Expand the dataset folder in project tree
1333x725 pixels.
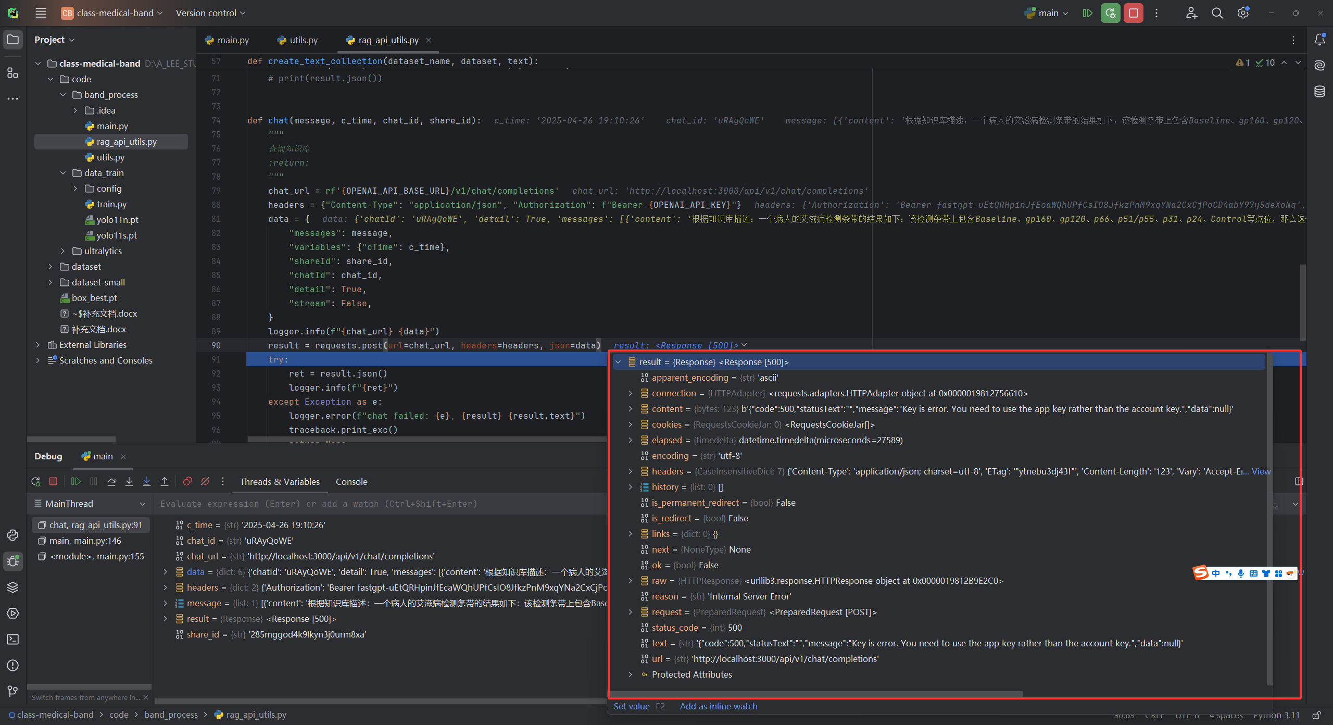click(x=51, y=267)
